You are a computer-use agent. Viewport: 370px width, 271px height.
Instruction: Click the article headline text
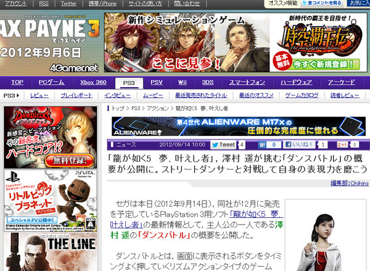(x=237, y=164)
